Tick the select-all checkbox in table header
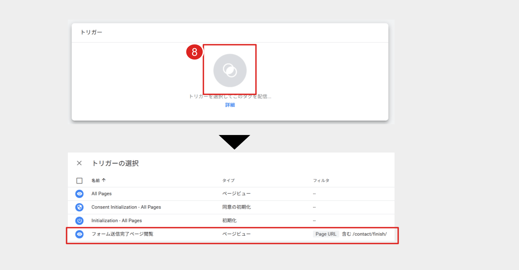 tap(79, 181)
